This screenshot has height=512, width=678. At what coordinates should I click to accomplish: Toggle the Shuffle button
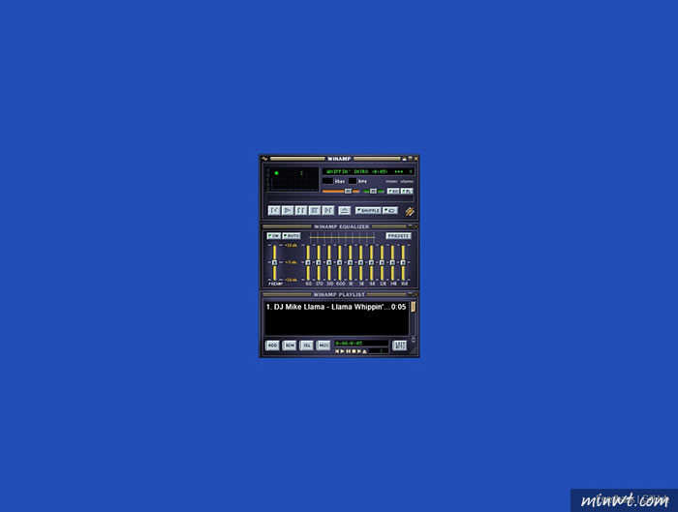pyautogui.click(x=368, y=210)
